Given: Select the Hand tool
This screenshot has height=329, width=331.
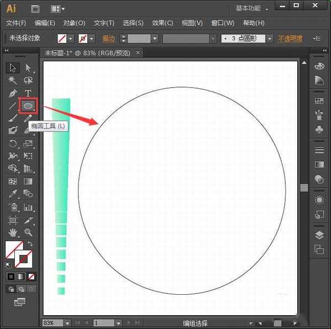Looking at the screenshot, I should [x=13, y=232].
